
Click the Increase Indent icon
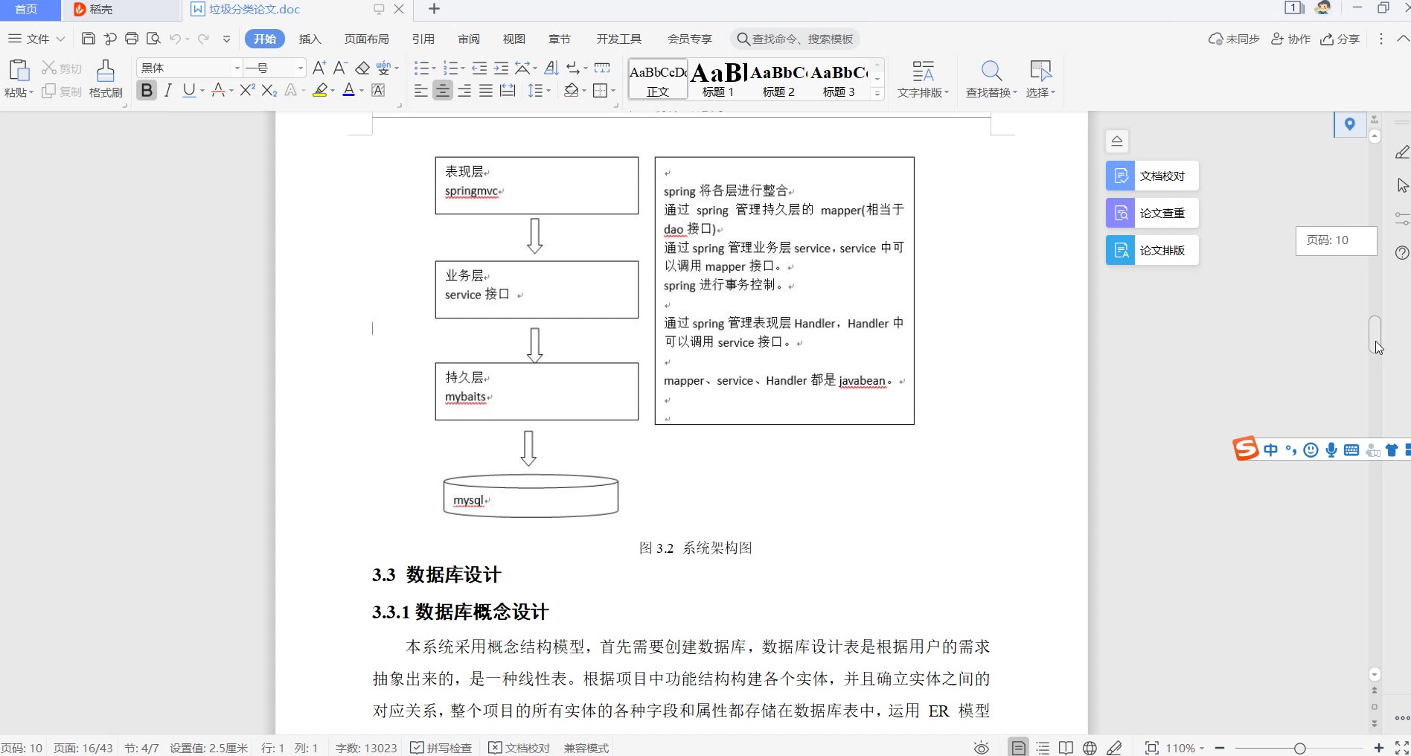pyautogui.click(x=501, y=68)
